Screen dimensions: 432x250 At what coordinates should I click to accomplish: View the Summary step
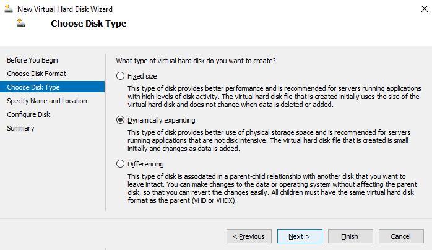[20, 128]
